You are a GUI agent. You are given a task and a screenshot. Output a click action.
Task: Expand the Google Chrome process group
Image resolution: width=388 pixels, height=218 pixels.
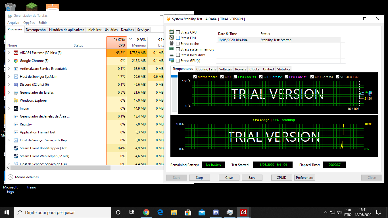[x=9, y=61]
